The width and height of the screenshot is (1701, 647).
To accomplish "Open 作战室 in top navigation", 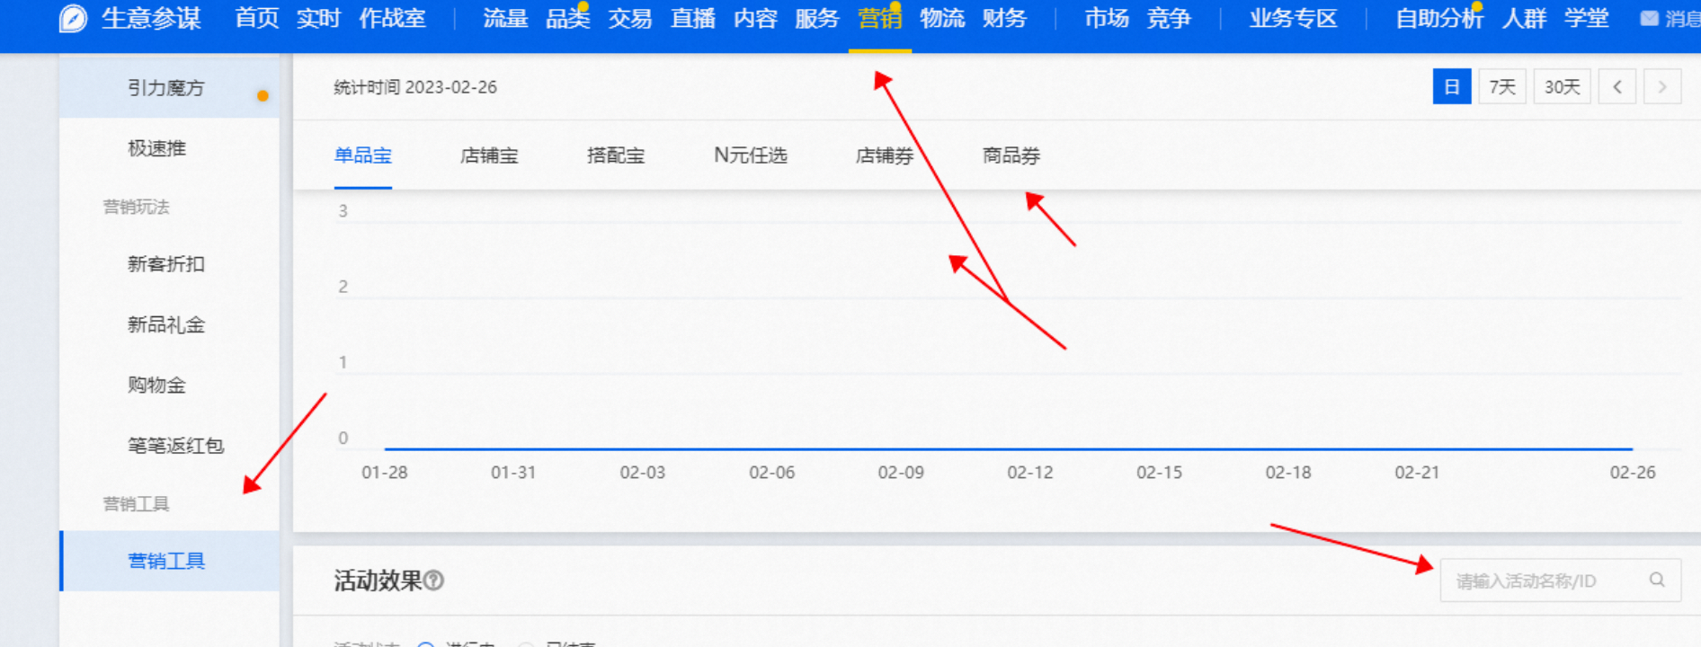I will pyautogui.click(x=392, y=18).
